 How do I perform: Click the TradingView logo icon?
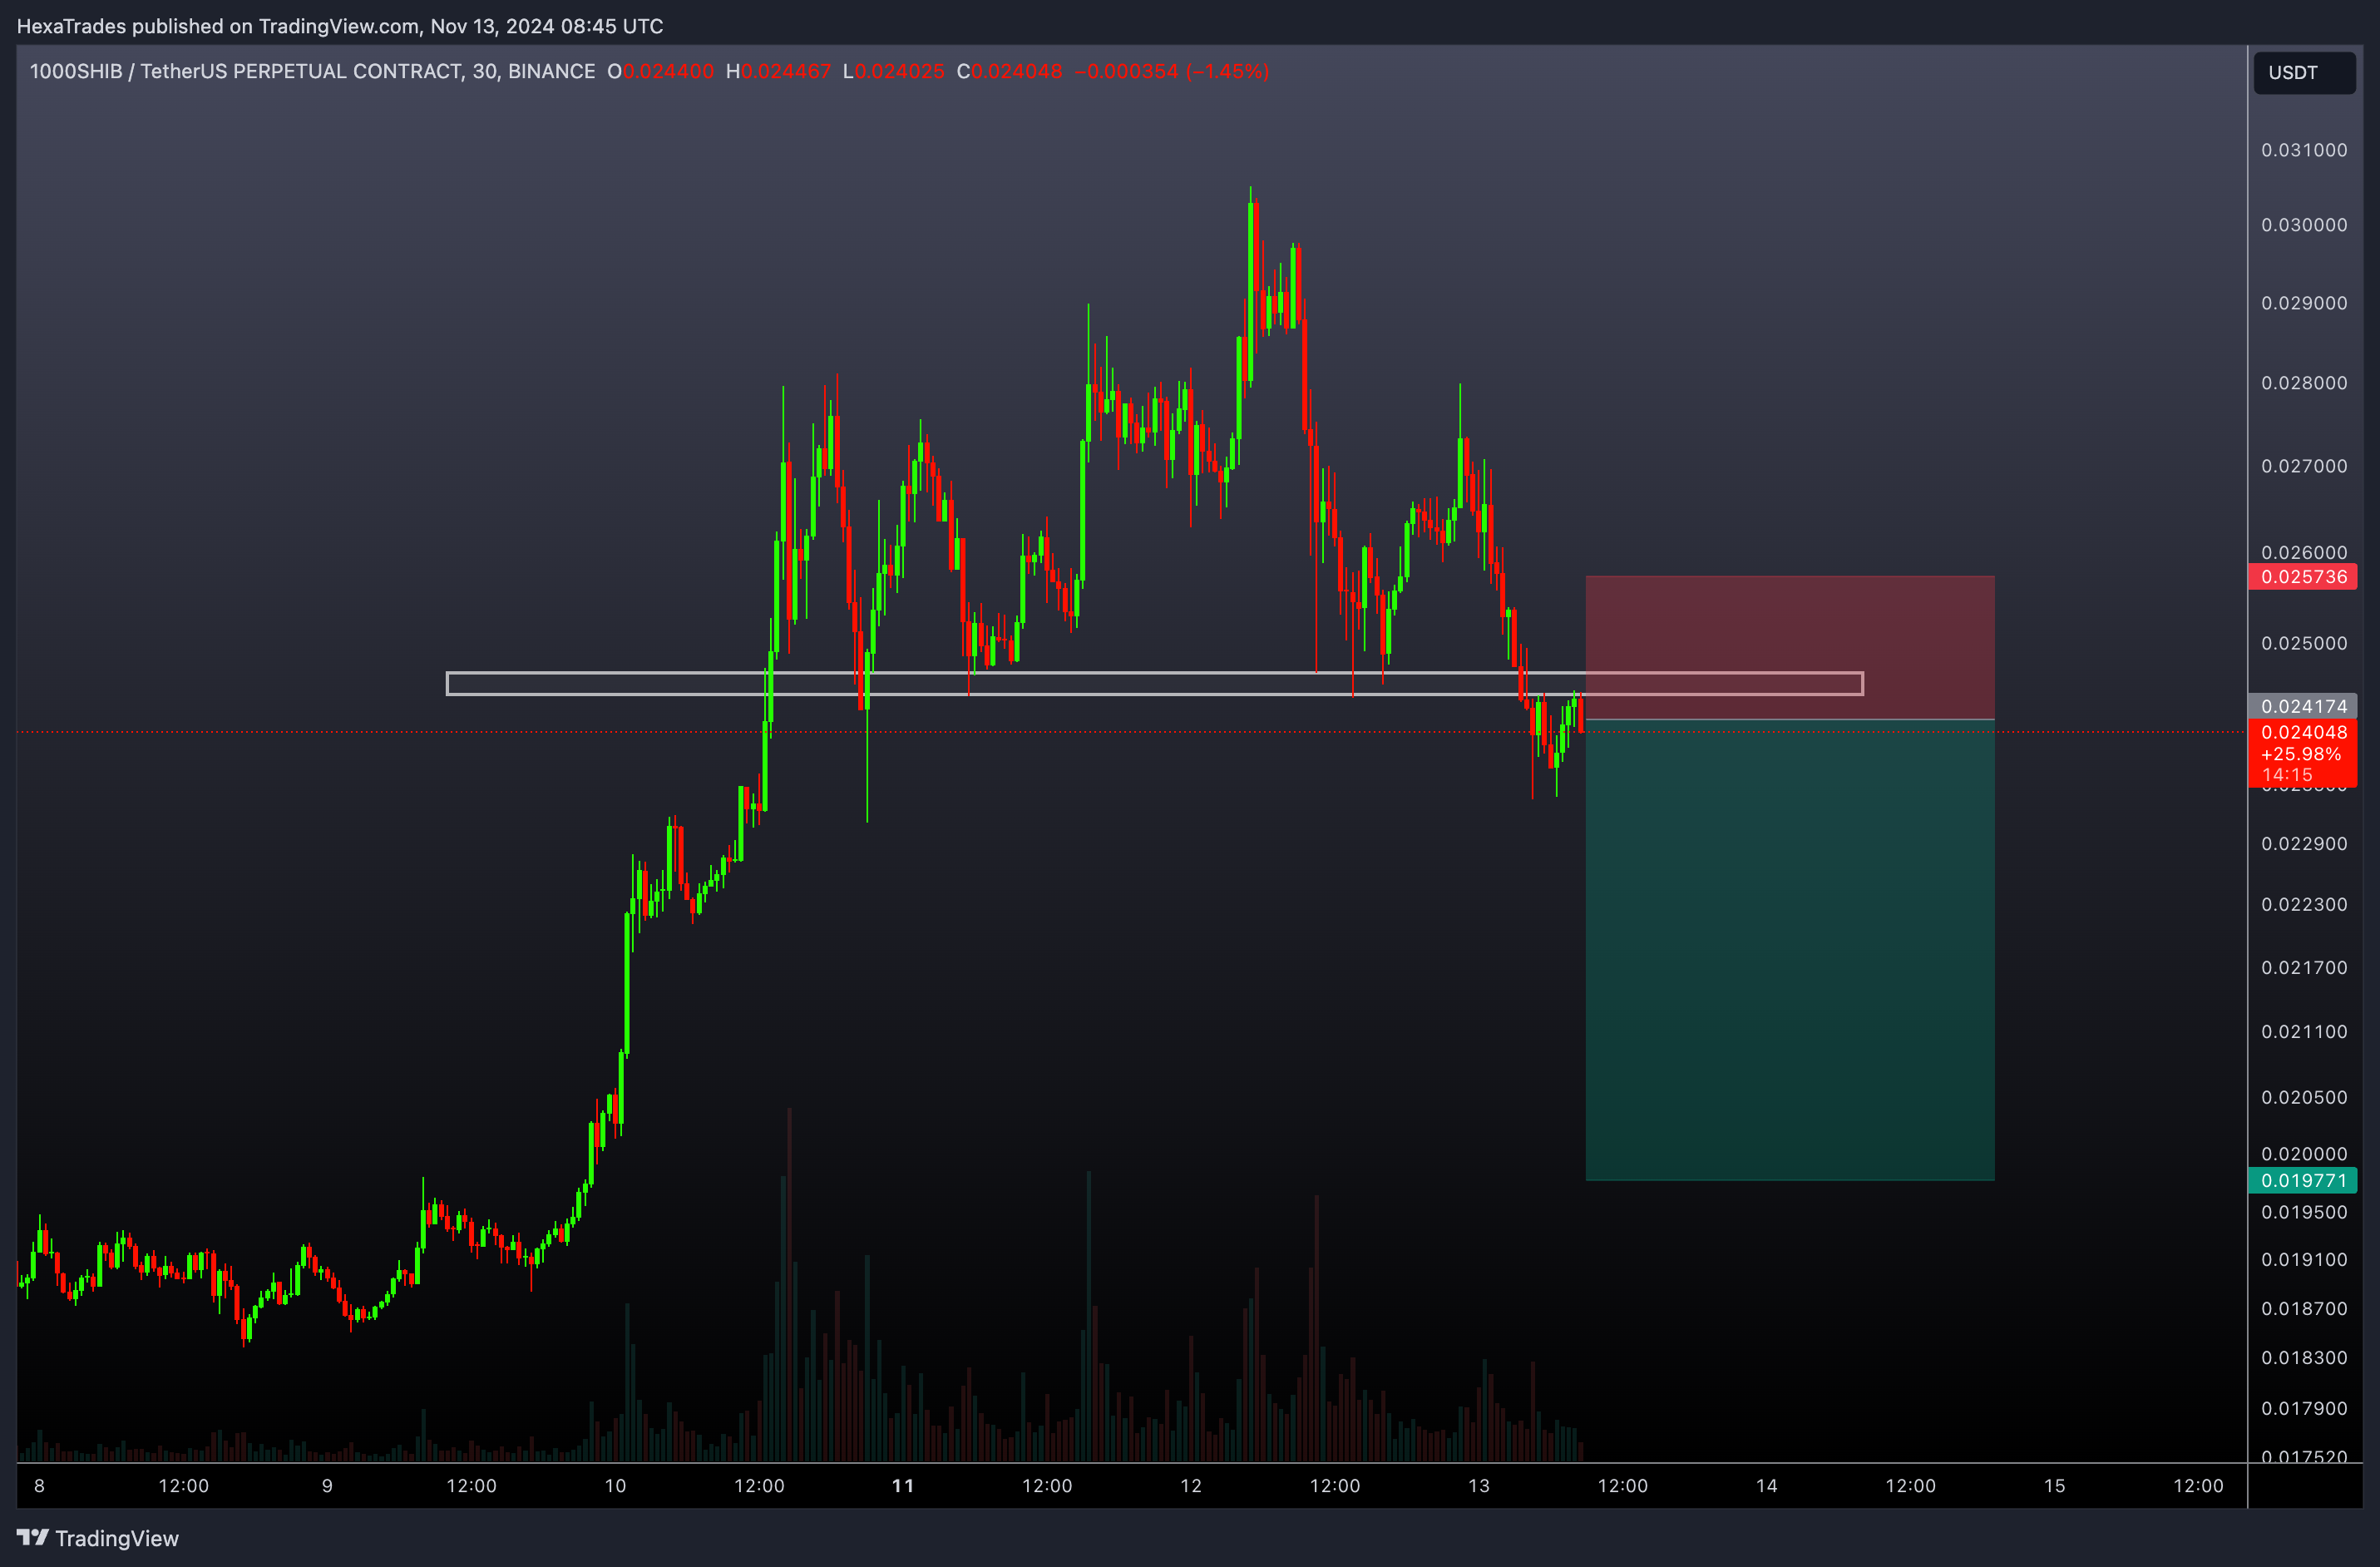(32, 1537)
